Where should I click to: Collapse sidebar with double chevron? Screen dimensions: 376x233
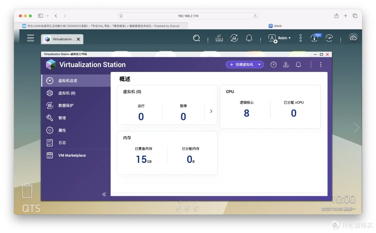click(x=104, y=194)
